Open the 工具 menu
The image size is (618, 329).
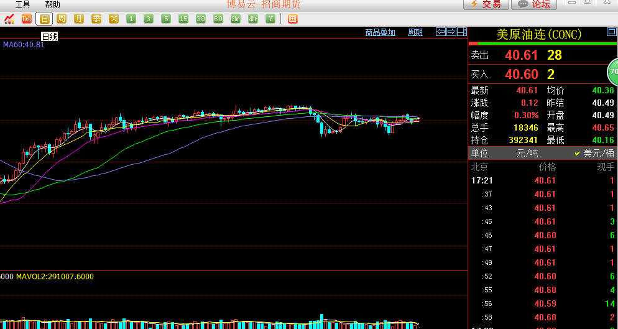coord(22,4)
